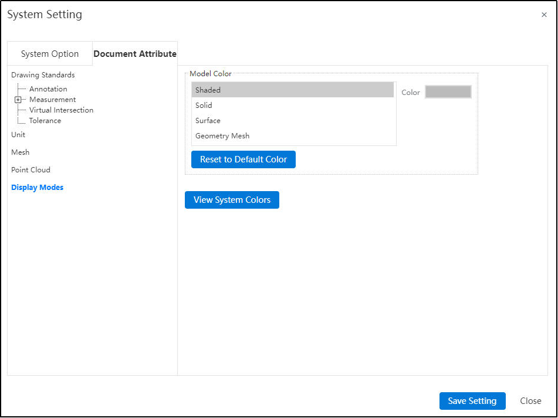Open the gray Color swatch picker
The image size is (558, 418).
point(448,92)
